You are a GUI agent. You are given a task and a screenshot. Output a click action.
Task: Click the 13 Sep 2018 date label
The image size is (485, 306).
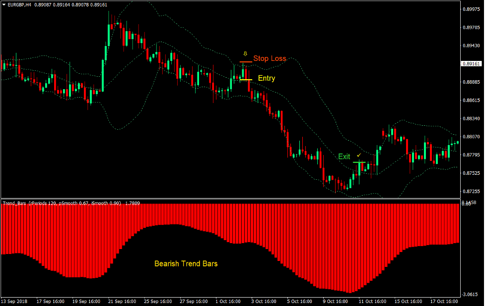point(15,301)
